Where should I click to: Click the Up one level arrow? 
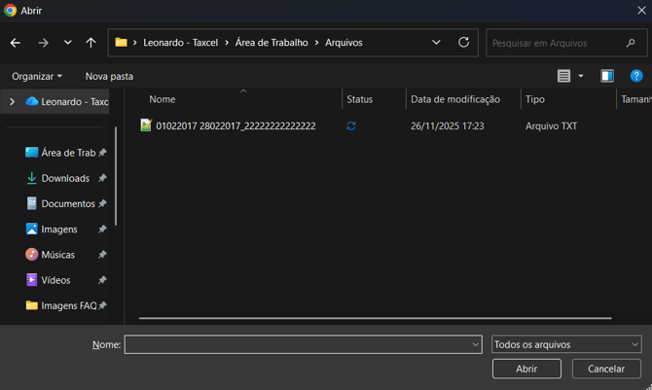[x=91, y=43]
